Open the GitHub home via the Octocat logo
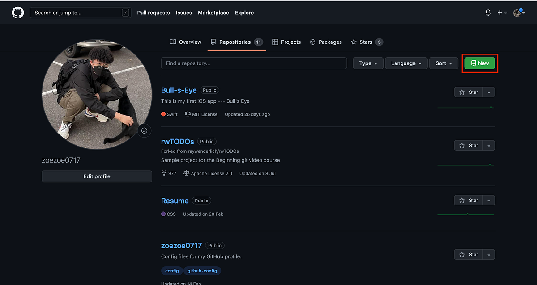Screen dimensions: 537x285 click(17, 12)
